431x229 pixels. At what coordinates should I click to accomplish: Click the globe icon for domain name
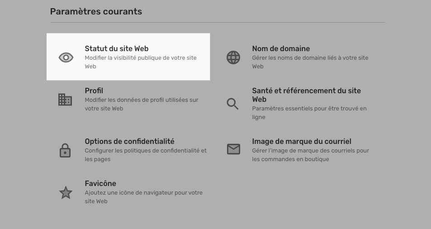(233, 57)
